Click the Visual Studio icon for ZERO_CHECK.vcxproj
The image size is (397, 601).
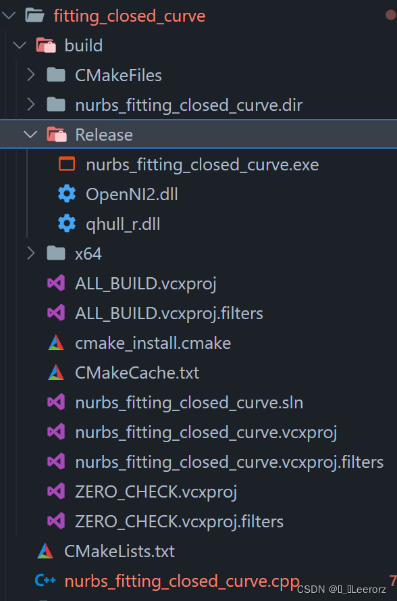[x=56, y=491]
